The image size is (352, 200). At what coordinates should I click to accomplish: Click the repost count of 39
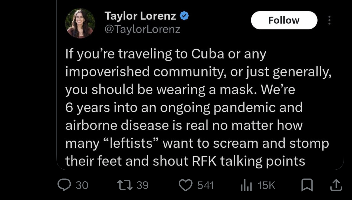pyautogui.click(x=142, y=185)
